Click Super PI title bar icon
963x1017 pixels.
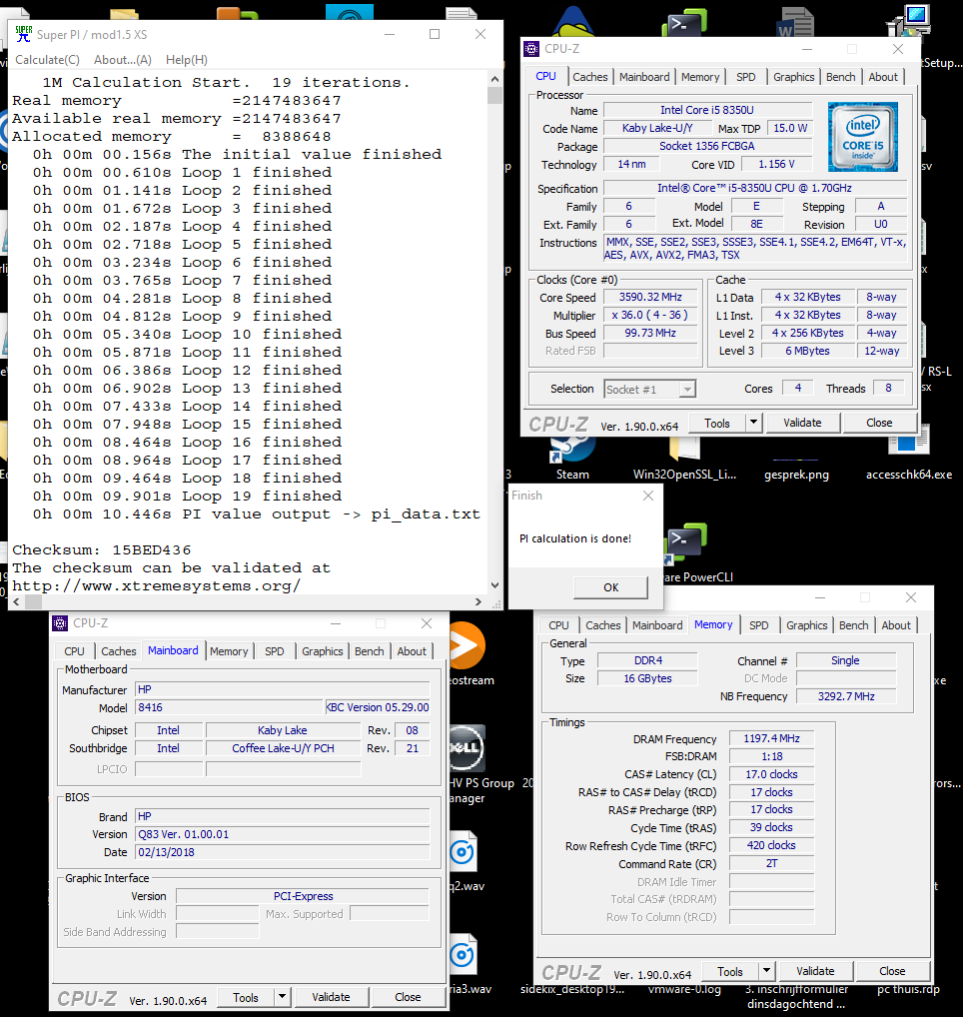[x=23, y=34]
